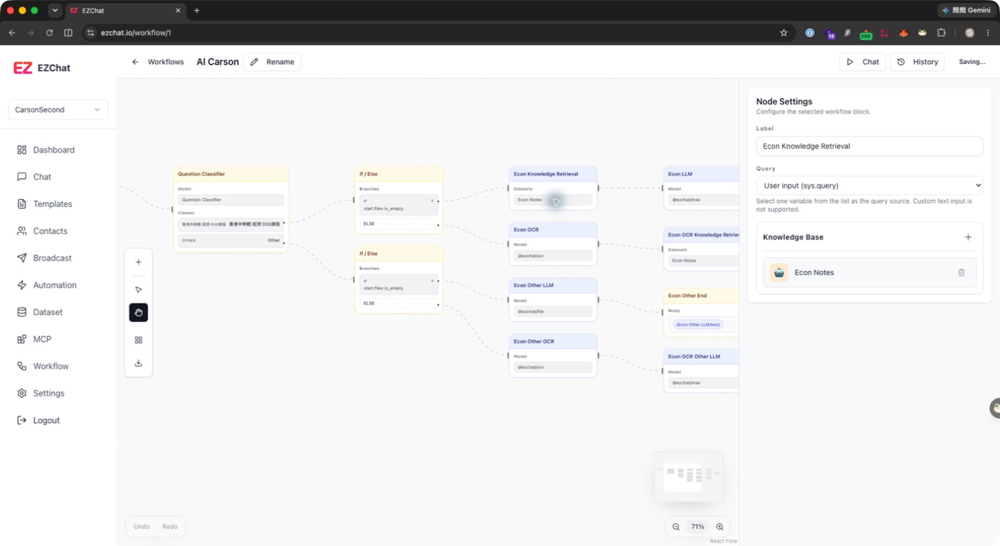This screenshot has width=1000, height=546.
Task: Click the Rename button
Action: pos(272,62)
